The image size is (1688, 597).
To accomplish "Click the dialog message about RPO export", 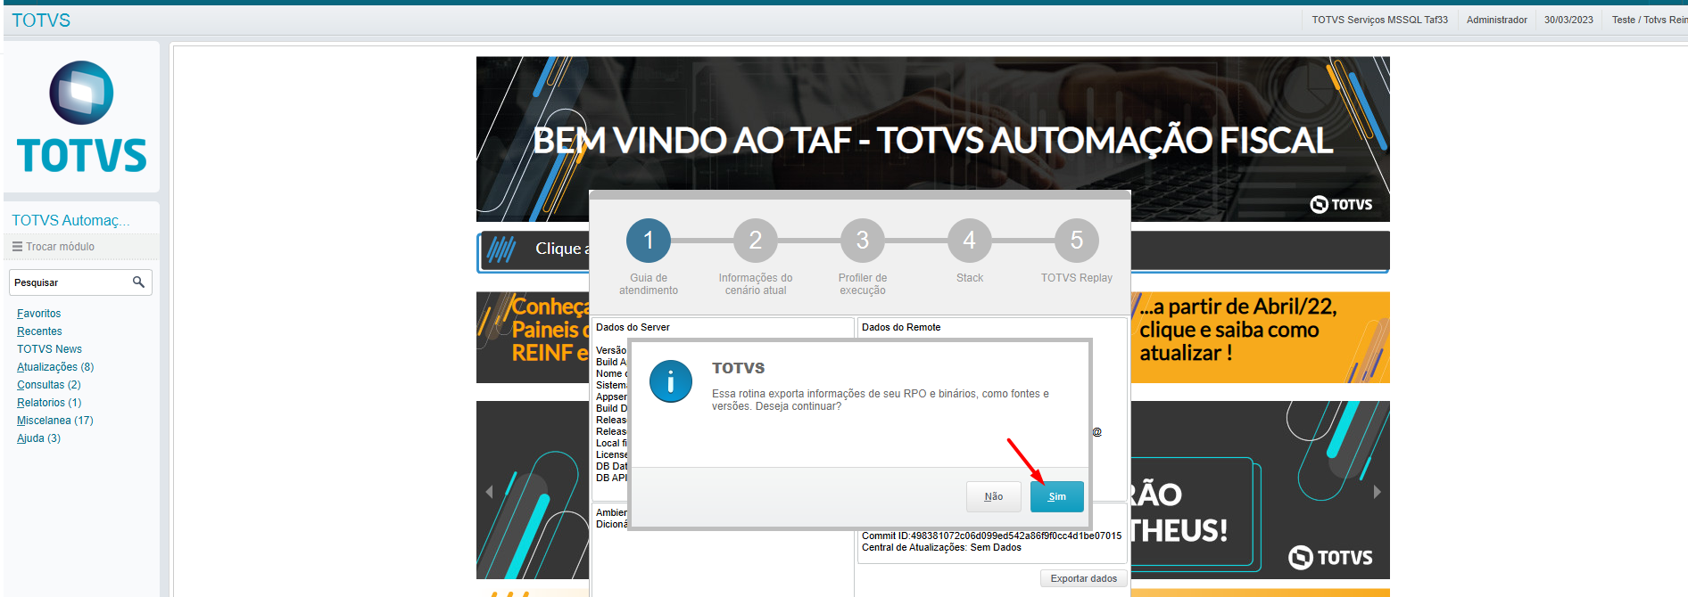I will click(x=880, y=399).
